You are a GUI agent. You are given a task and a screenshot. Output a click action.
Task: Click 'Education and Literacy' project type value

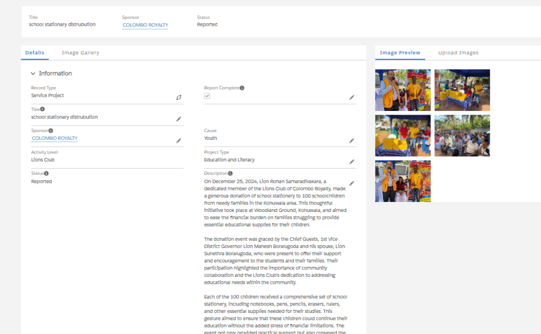click(x=229, y=160)
